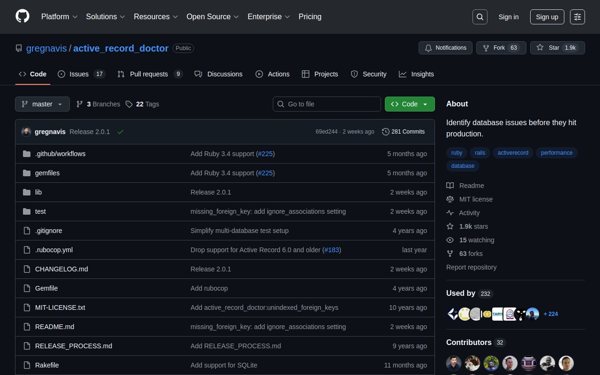
Task: Open the CHANGELOG.md file link
Action: click(61, 269)
